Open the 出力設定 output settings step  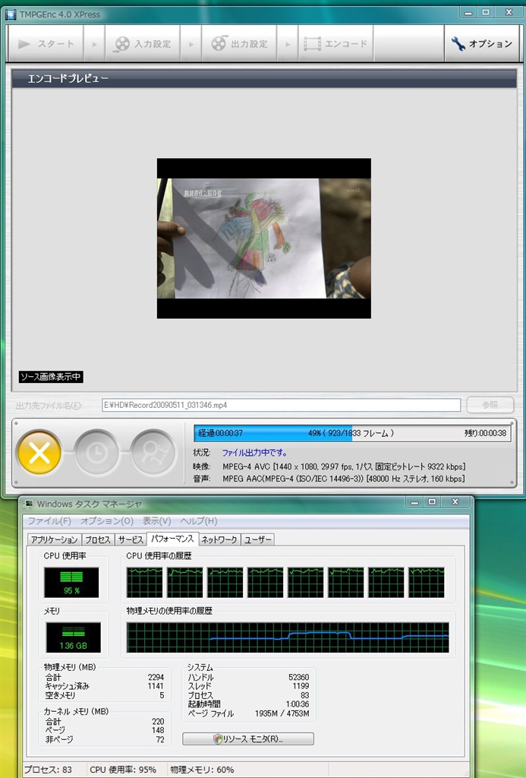click(x=239, y=43)
